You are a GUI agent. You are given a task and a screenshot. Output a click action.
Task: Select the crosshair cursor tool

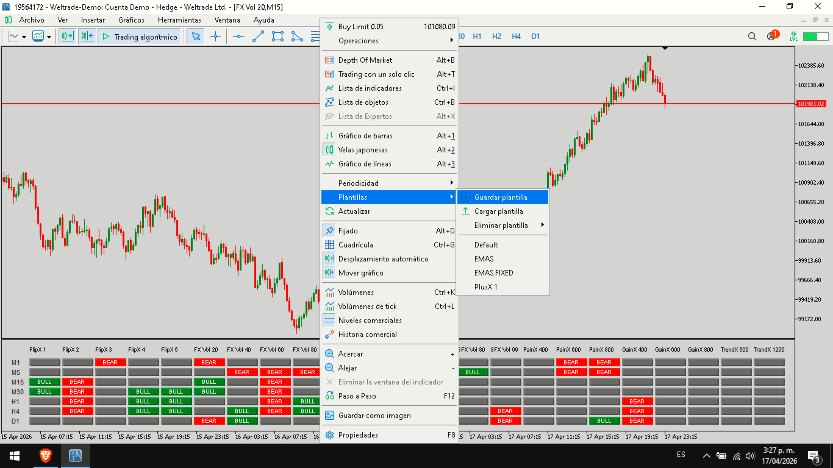pos(215,37)
